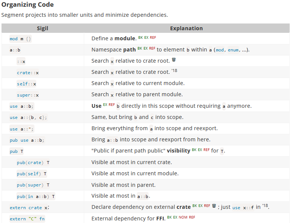Viewport: 290px width, 223px height.
Task: Click the '18 edition marker on crate::x row
Action: pyautogui.click(x=174, y=70)
